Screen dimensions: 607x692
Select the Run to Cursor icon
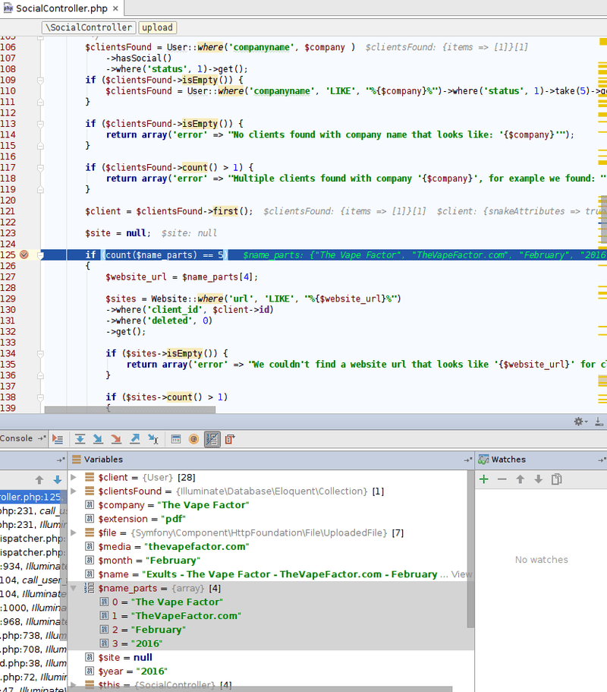tap(153, 439)
